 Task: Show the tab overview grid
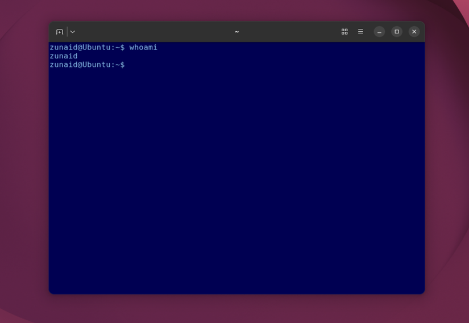tap(345, 32)
